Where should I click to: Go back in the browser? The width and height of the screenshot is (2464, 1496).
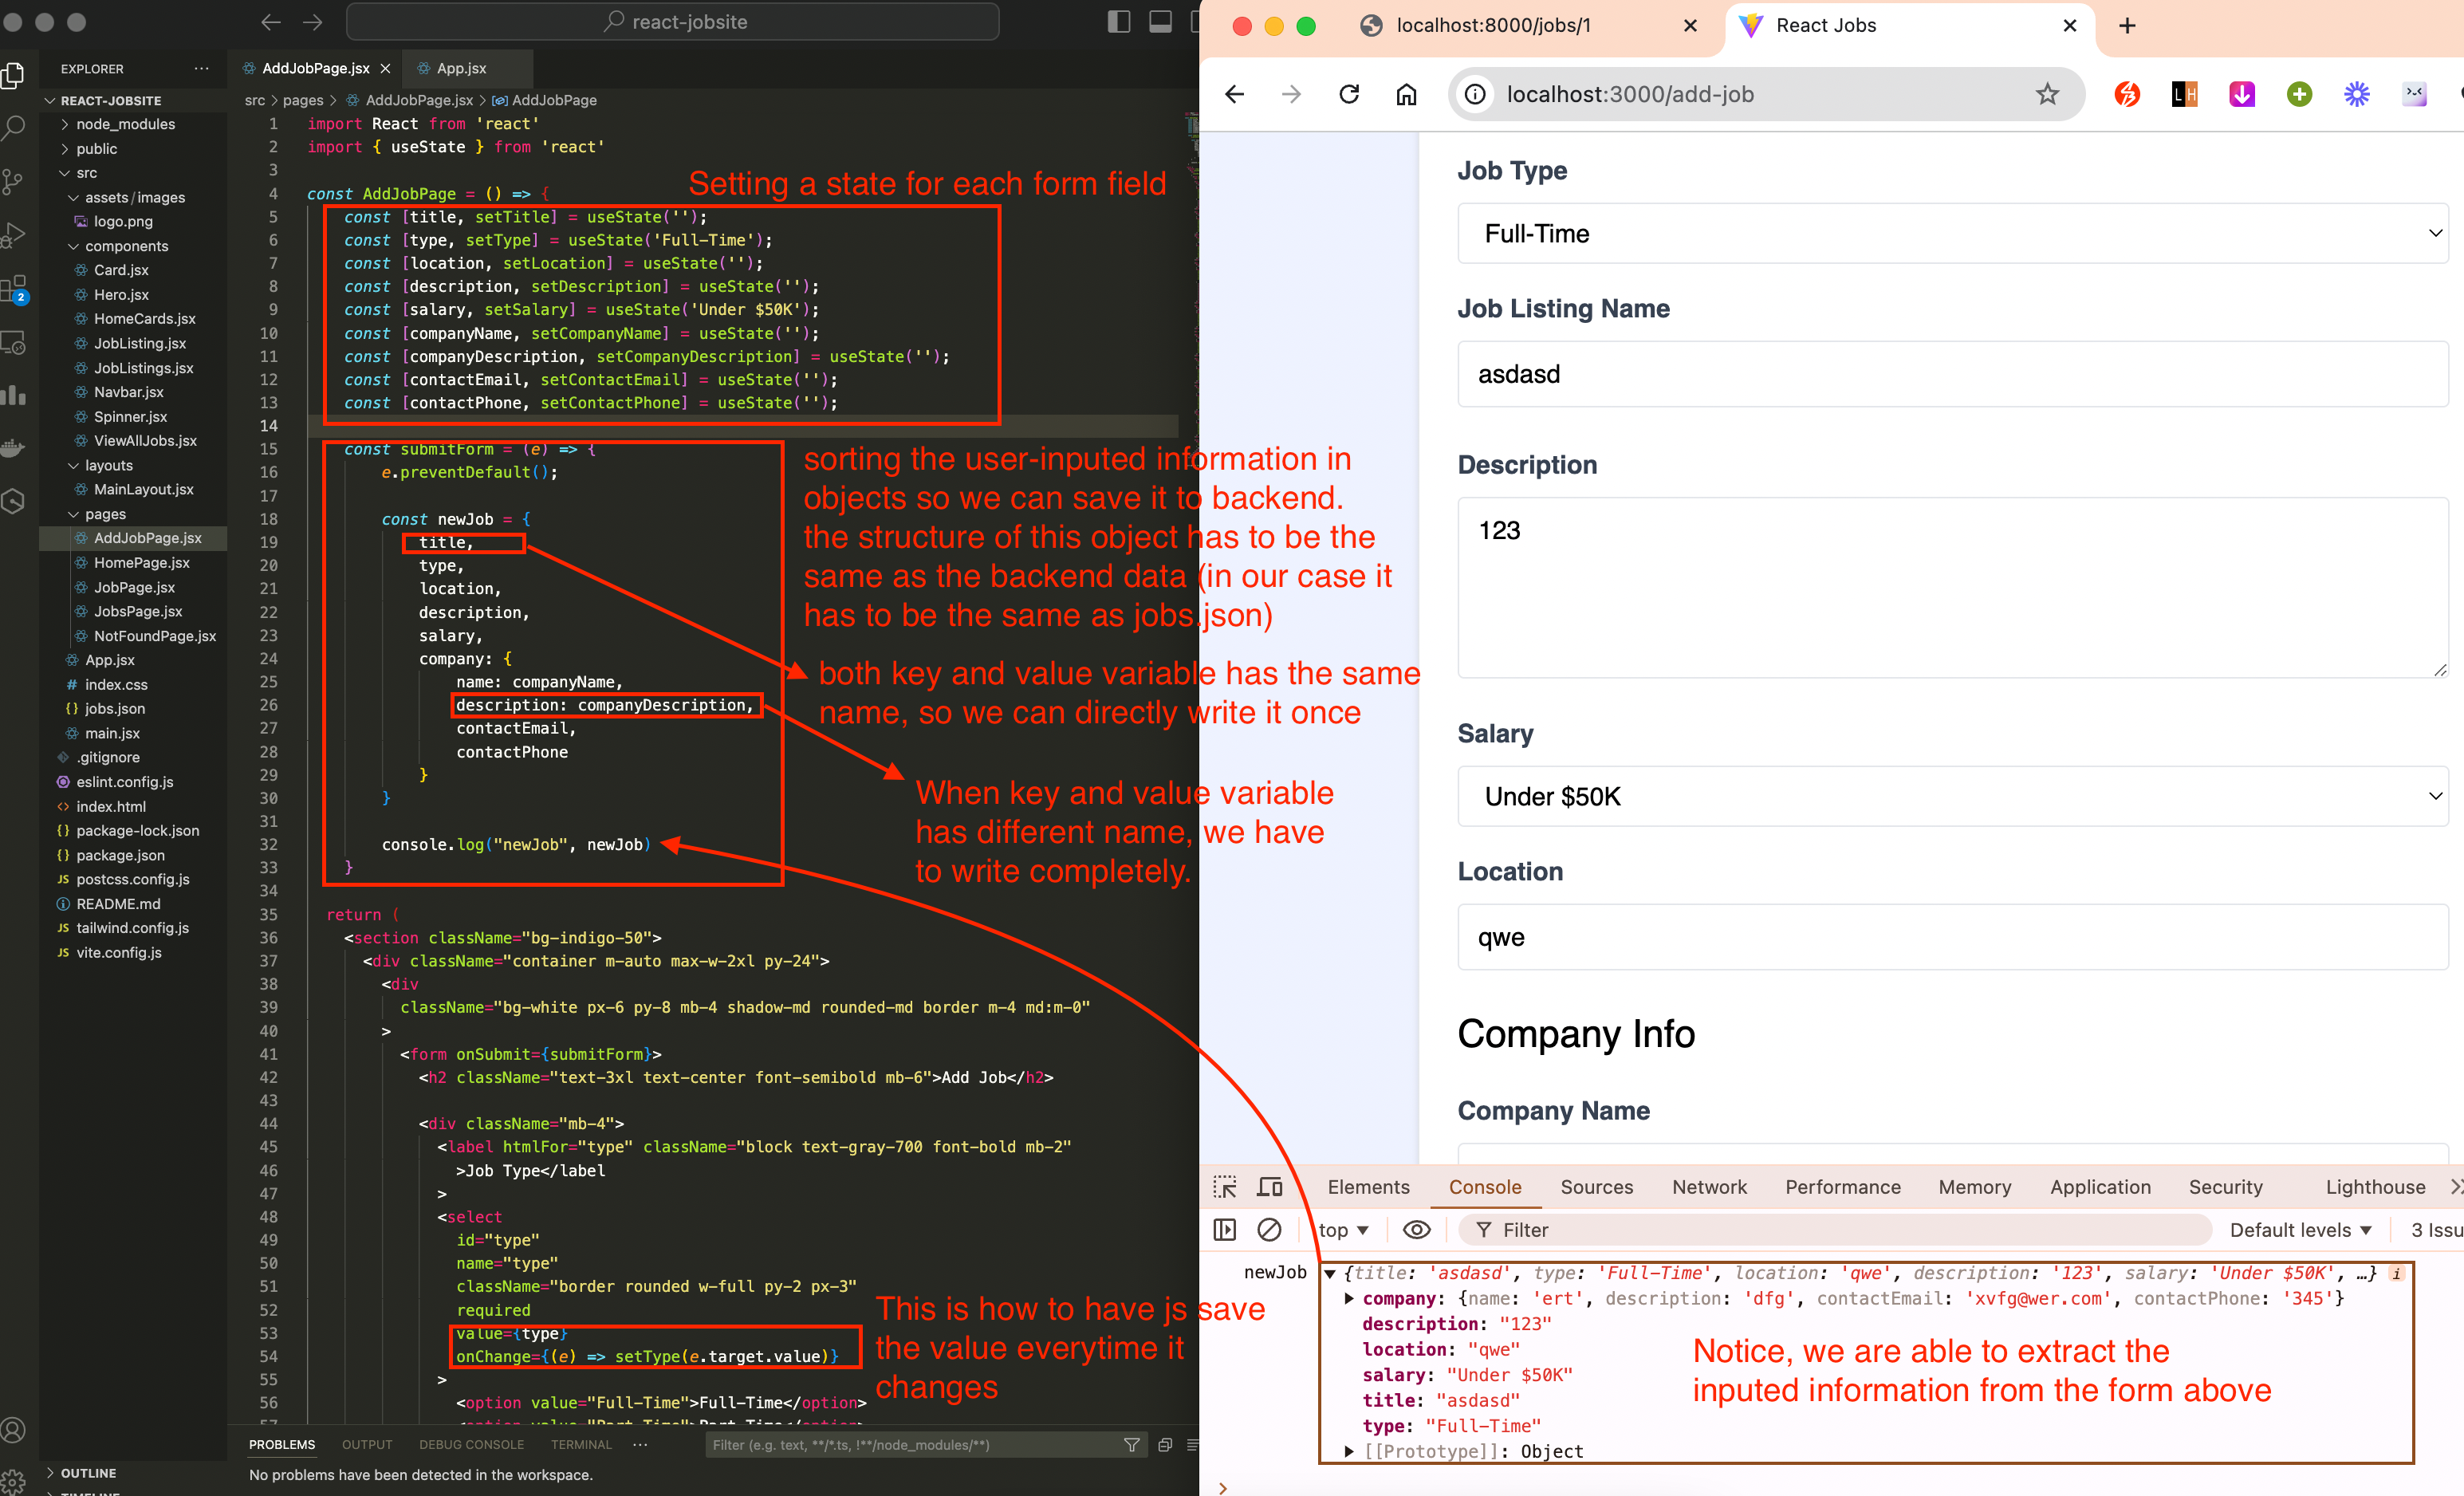pos(1235,94)
